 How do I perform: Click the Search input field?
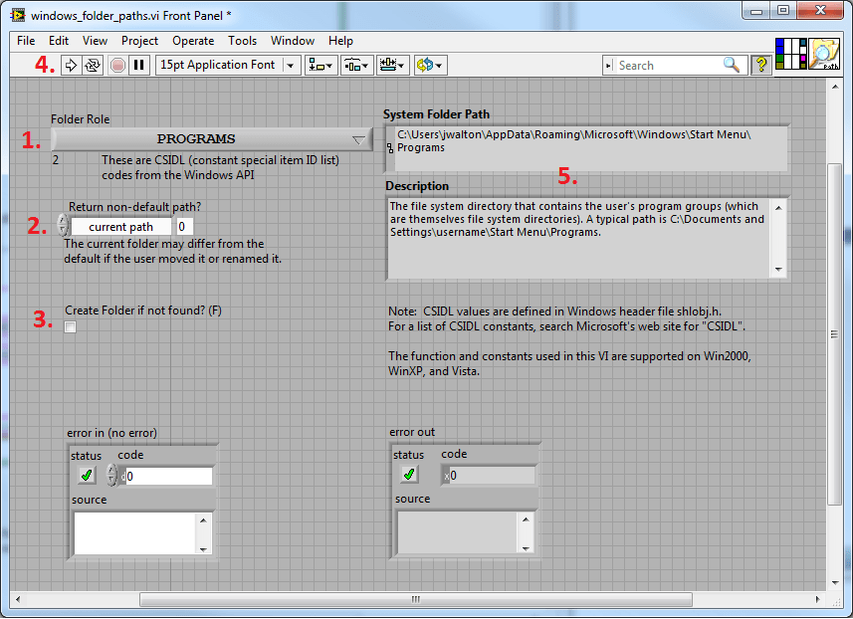[x=669, y=66]
